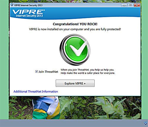
Task: Click the VIPRE tray icon on the taskbar
Action: tap(146, 123)
